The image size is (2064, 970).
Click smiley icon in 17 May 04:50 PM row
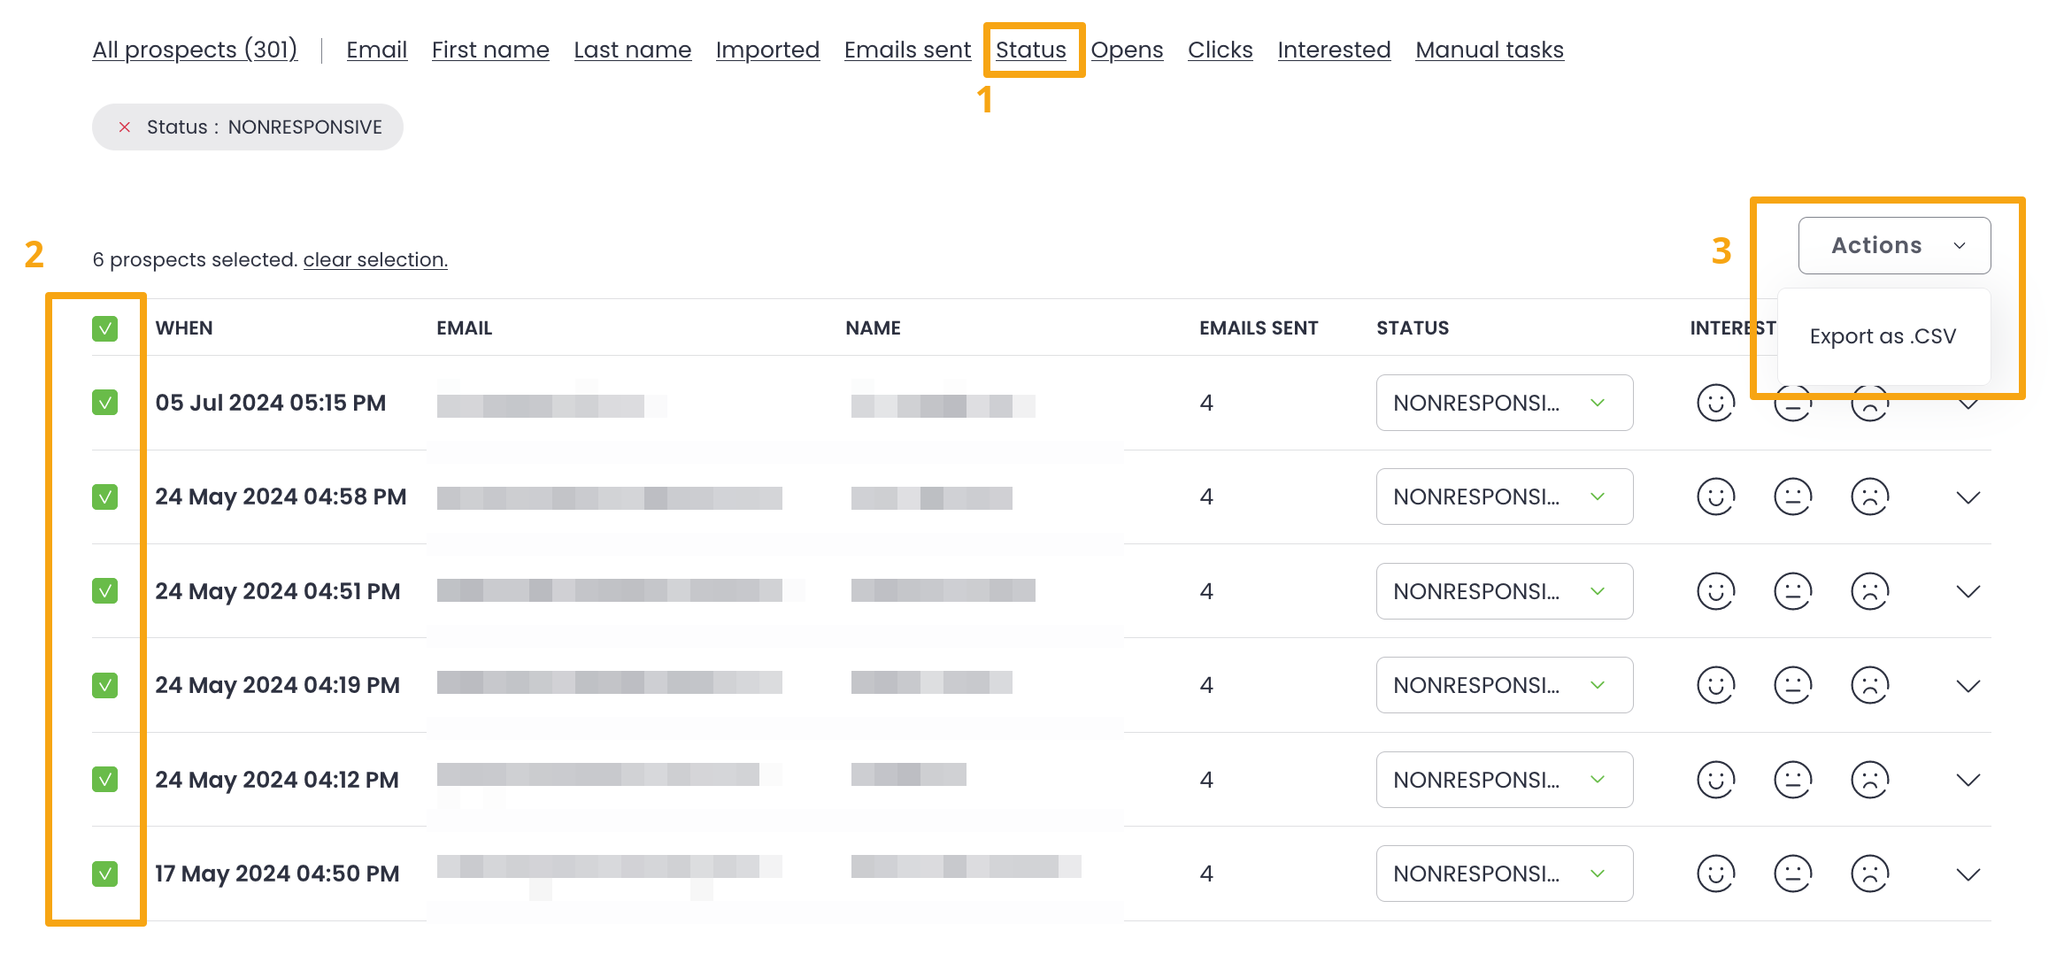[x=1715, y=874]
